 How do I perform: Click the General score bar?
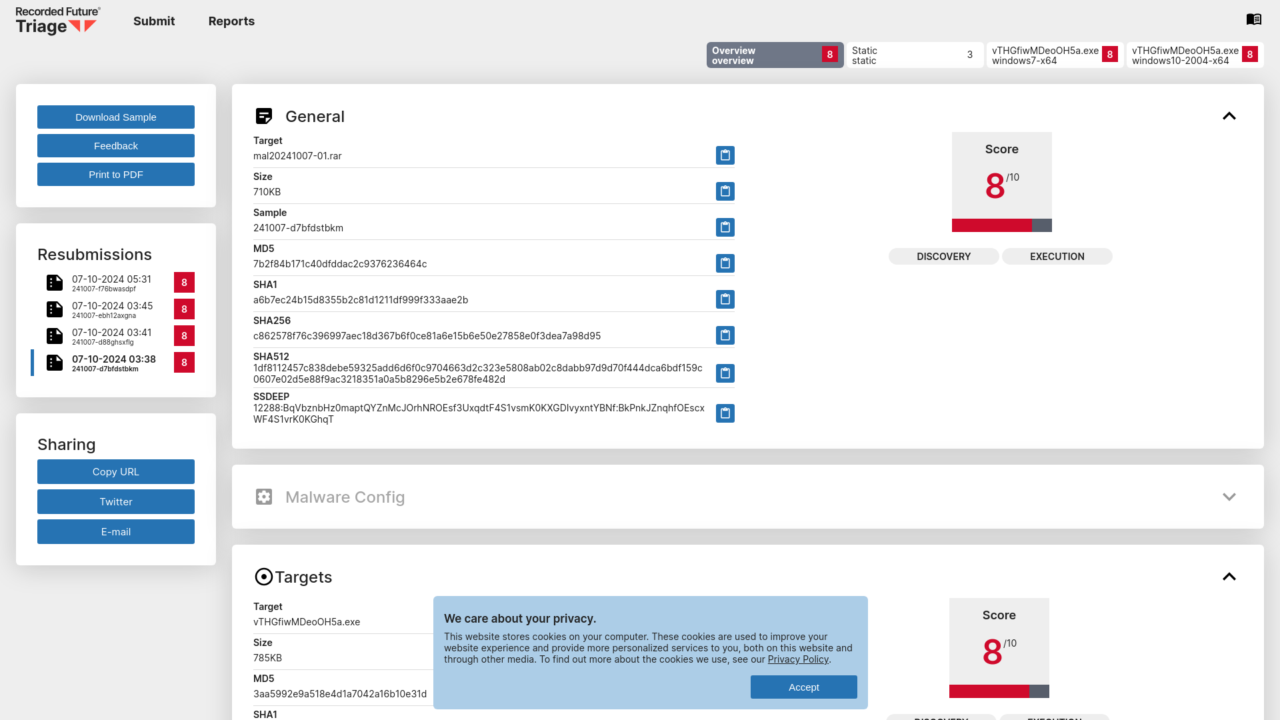tap(1002, 225)
